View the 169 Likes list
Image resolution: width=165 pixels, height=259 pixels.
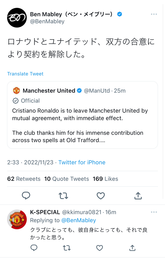pos(106,179)
